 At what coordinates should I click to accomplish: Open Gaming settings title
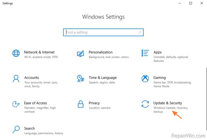coord(160,78)
